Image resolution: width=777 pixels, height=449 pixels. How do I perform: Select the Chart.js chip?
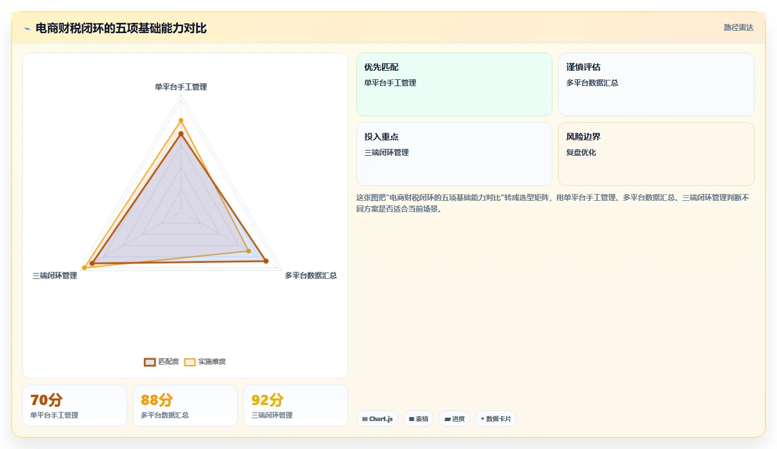[x=377, y=419]
